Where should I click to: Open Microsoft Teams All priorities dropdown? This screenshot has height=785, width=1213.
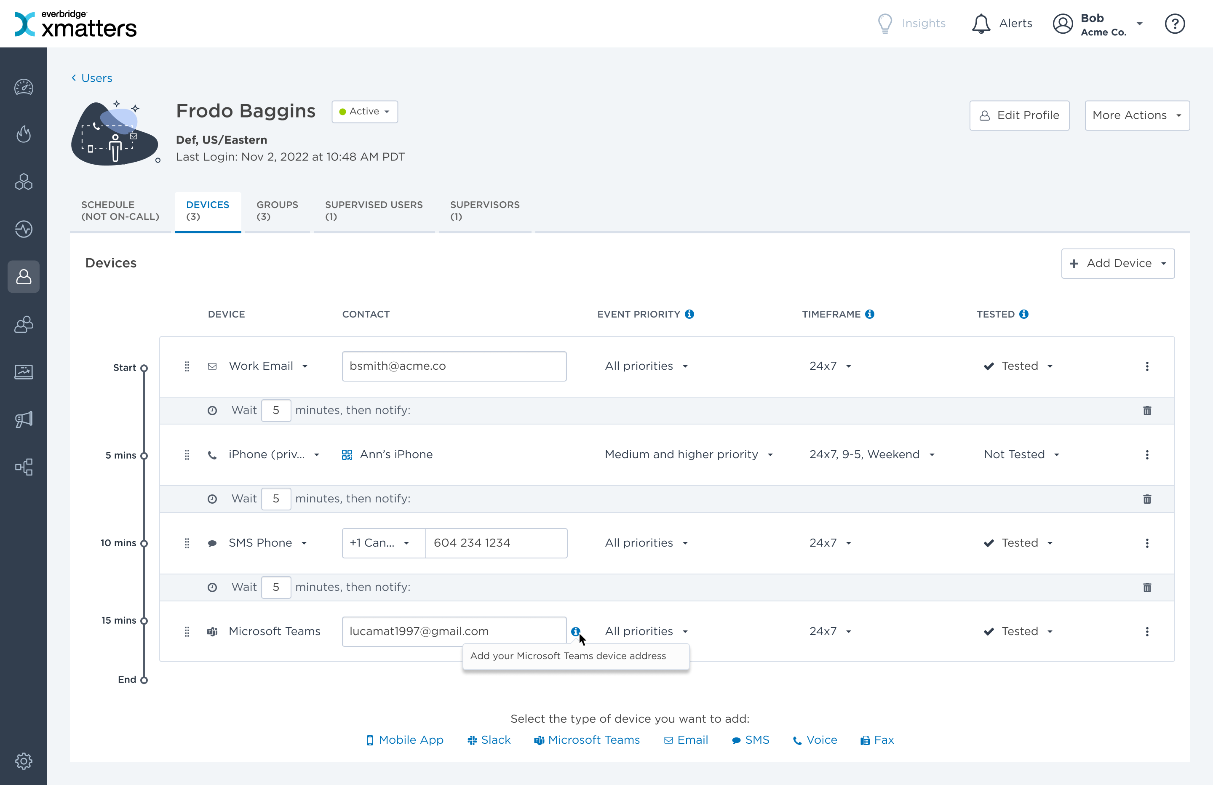point(646,631)
